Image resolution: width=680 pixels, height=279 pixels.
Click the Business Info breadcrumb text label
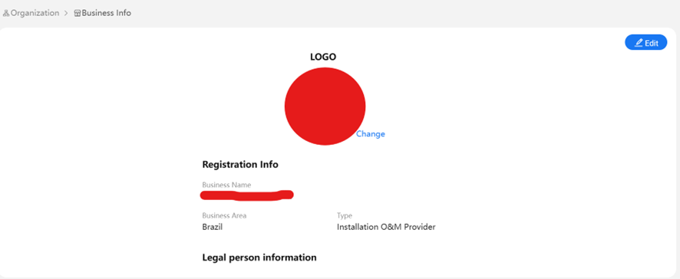(106, 13)
